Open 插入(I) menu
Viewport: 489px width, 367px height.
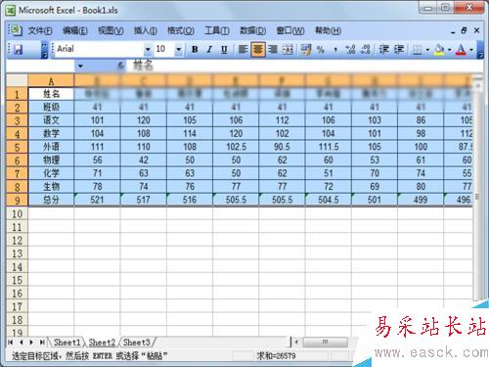click(x=146, y=31)
